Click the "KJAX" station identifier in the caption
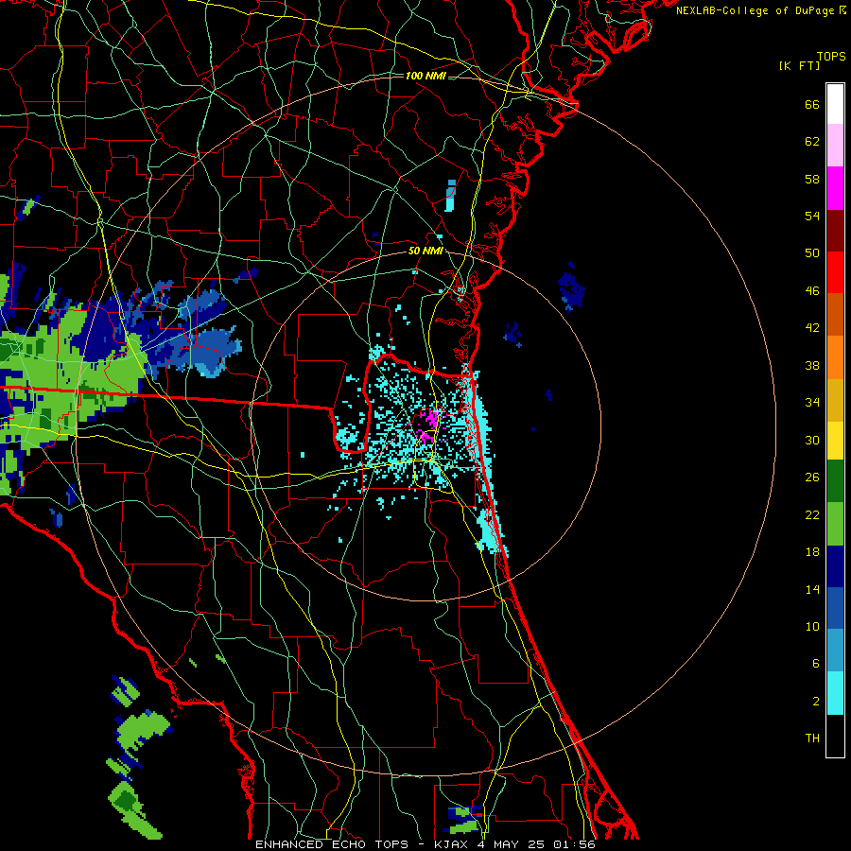The height and width of the screenshot is (851, 851). click(453, 844)
